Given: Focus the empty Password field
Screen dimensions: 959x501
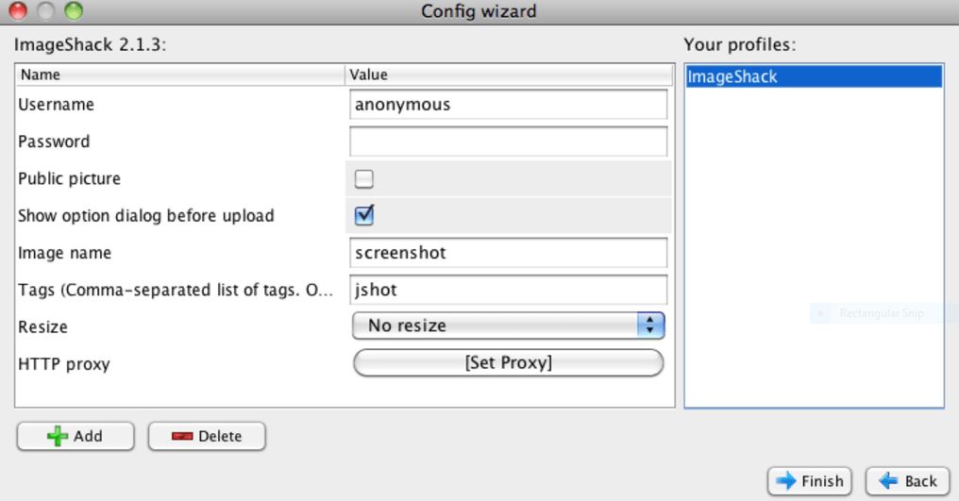Looking at the screenshot, I should (508, 142).
